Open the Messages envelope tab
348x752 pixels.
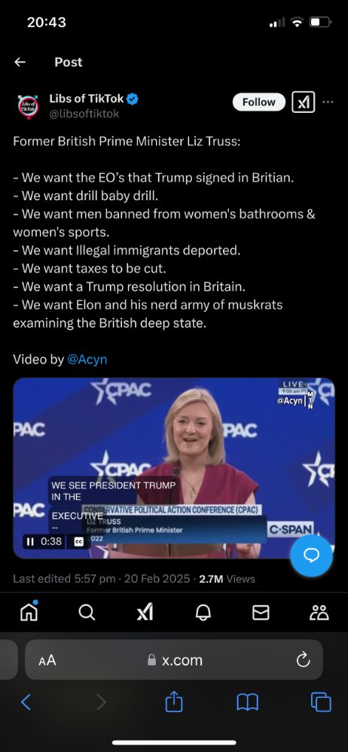[x=261, y=613]
